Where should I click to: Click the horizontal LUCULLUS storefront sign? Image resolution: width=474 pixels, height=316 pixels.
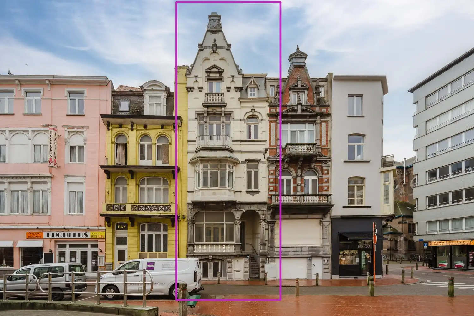point(66,235)
